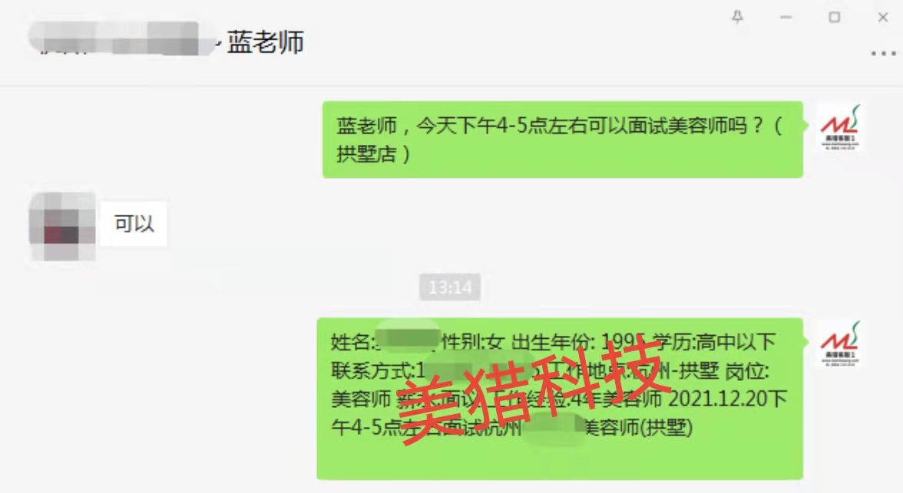
Task: Pin the chat window with the pushpin icon
Action: [737, 17]
